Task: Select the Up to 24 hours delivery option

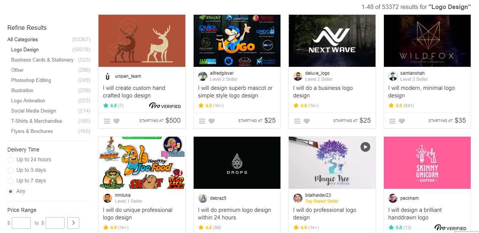Action: click(x=11, y=160)
